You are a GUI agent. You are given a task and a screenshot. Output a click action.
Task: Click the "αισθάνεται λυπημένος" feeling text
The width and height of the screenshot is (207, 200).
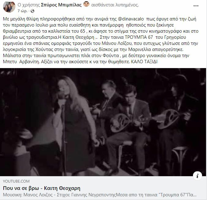(x=115, y=5)
